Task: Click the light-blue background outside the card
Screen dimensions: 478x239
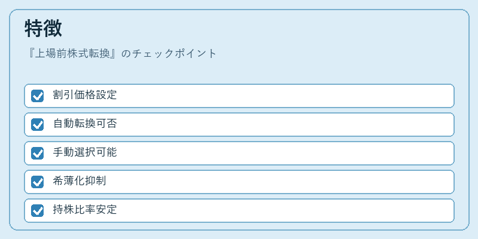Action: click(x=239, y=4)
